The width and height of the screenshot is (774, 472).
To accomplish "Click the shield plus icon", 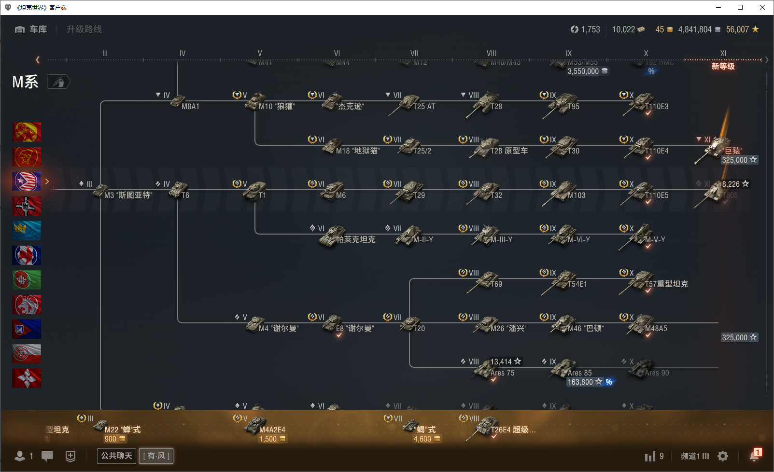I will point(70,456).
